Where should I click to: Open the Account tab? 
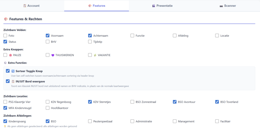pyautogui.click(x=32, y=6)
